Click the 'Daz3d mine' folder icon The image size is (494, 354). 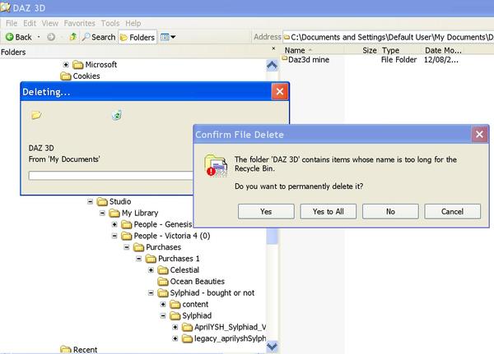pos(285,59)
